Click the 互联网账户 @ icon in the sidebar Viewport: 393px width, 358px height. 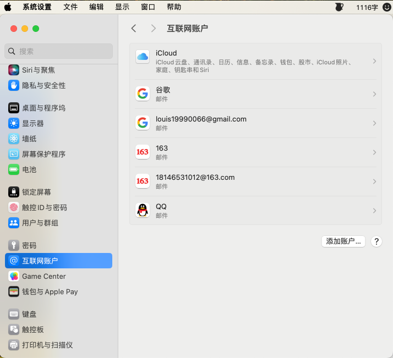pos(14,261)
